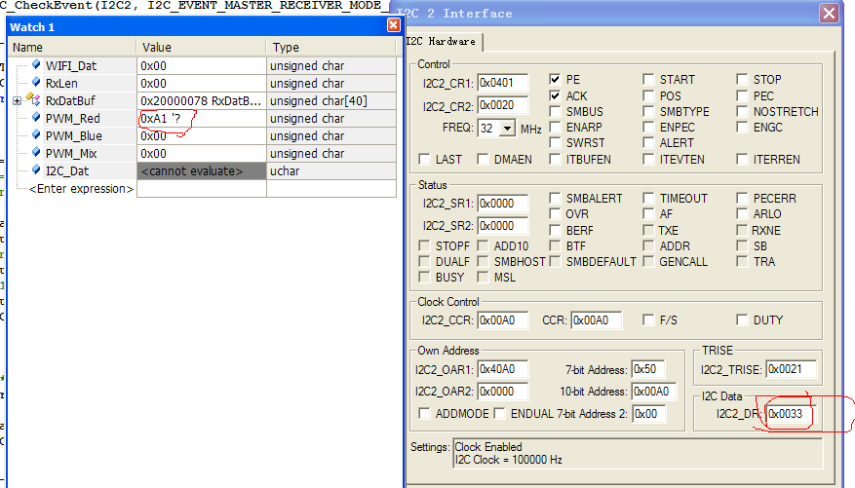Click the Value column header
Viewport: 855px width, 488px height.
[201, 48]
